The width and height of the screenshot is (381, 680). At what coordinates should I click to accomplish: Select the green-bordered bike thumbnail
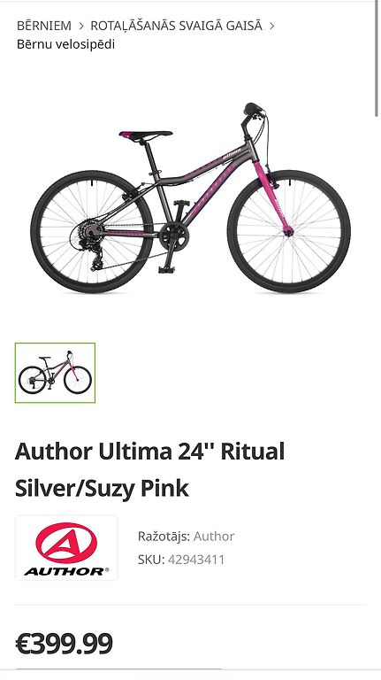pyautogui.click(x=55, y=373)
